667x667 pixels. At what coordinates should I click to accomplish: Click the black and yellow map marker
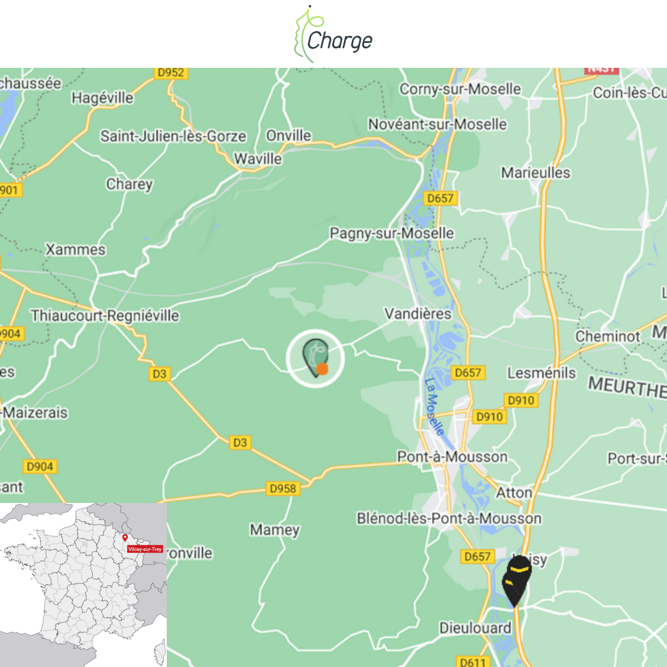[x=516, y=581]
